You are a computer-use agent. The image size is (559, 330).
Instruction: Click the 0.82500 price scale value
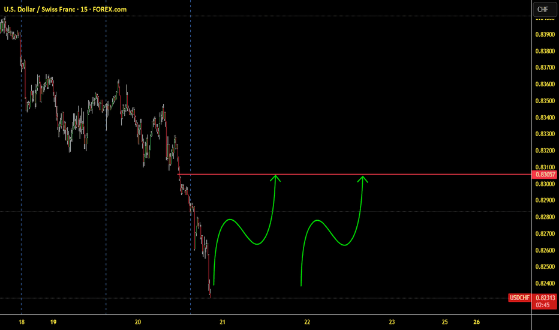click(x=545, y=267)
